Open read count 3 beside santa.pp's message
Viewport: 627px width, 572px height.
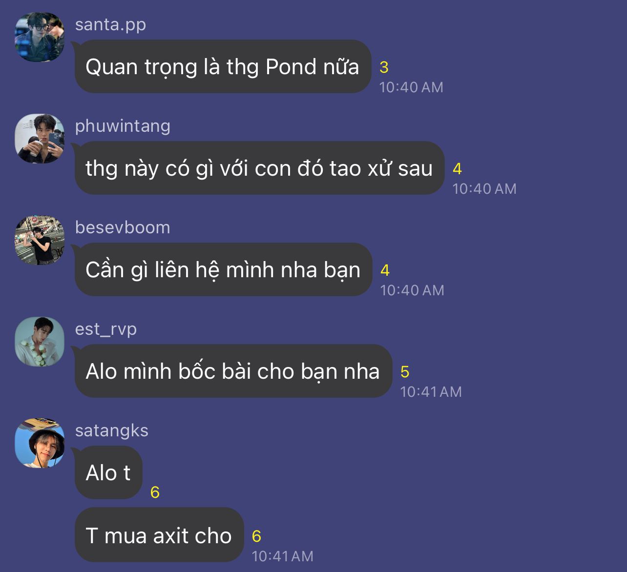coord(384,67)
